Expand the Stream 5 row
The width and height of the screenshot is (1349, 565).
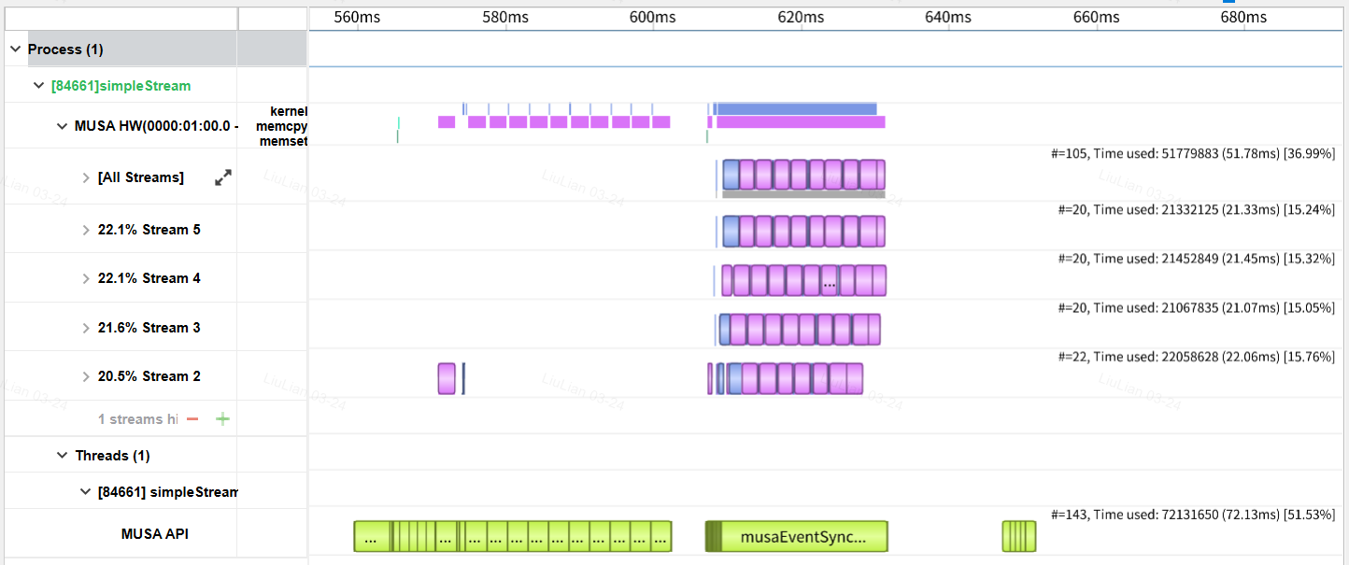tap(86, 230)
